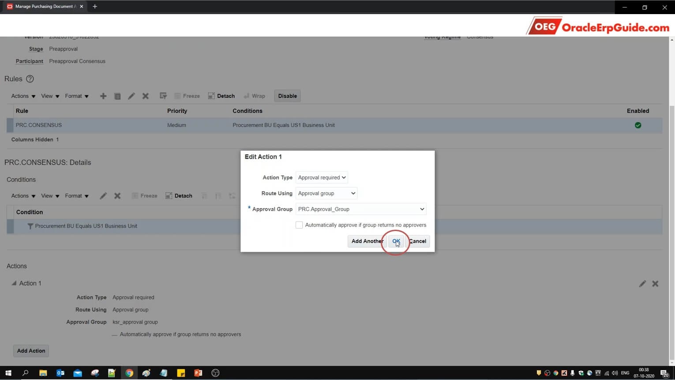Click Wrap in the Rules toolbar
Viewport: 675px width, 380px height.
pyautogui.click(x=255, y=96)
